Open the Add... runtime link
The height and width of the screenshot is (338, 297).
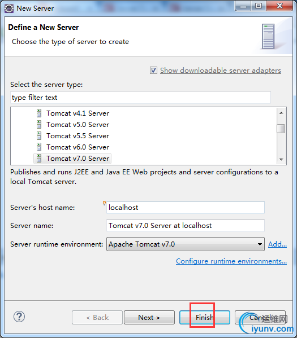pyautogui.click(x=277, y=244)
